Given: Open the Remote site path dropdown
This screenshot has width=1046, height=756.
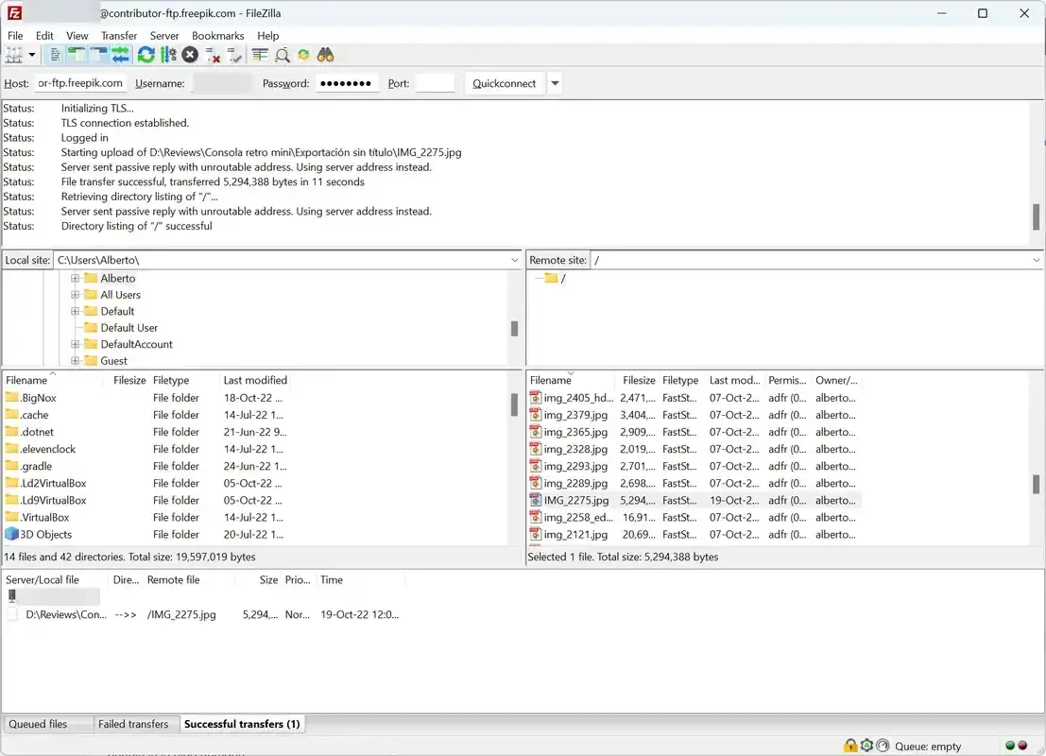Looking at the screenshot, I should pos(1036,260).
